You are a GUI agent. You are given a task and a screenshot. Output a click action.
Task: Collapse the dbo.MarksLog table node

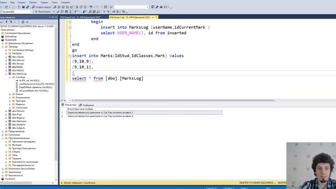tap(6, 73)
